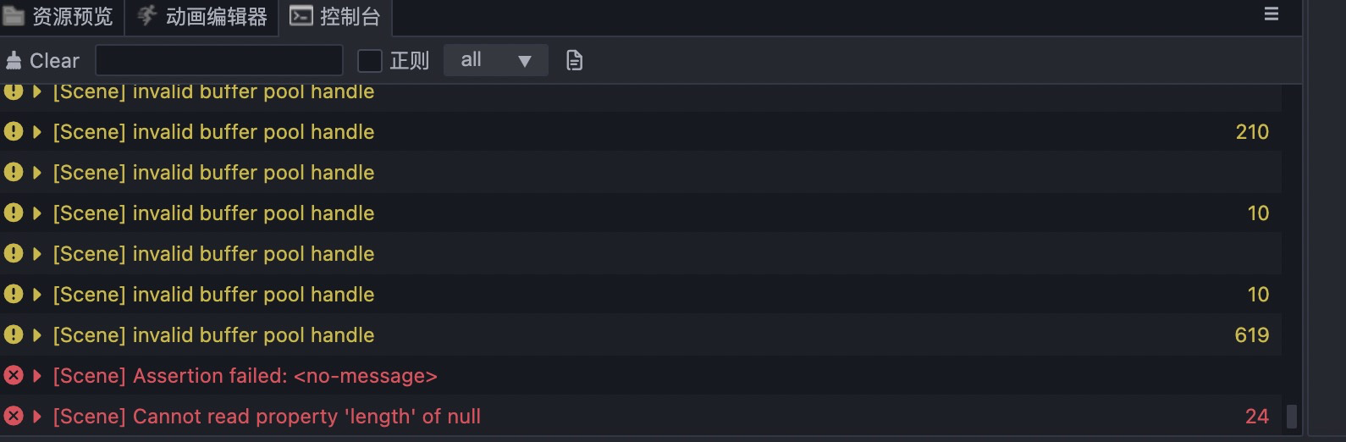This screenshot has width=1346, height=442.
Task: Switch to the 动画编辑器 tab
Action: pos(202,17)
